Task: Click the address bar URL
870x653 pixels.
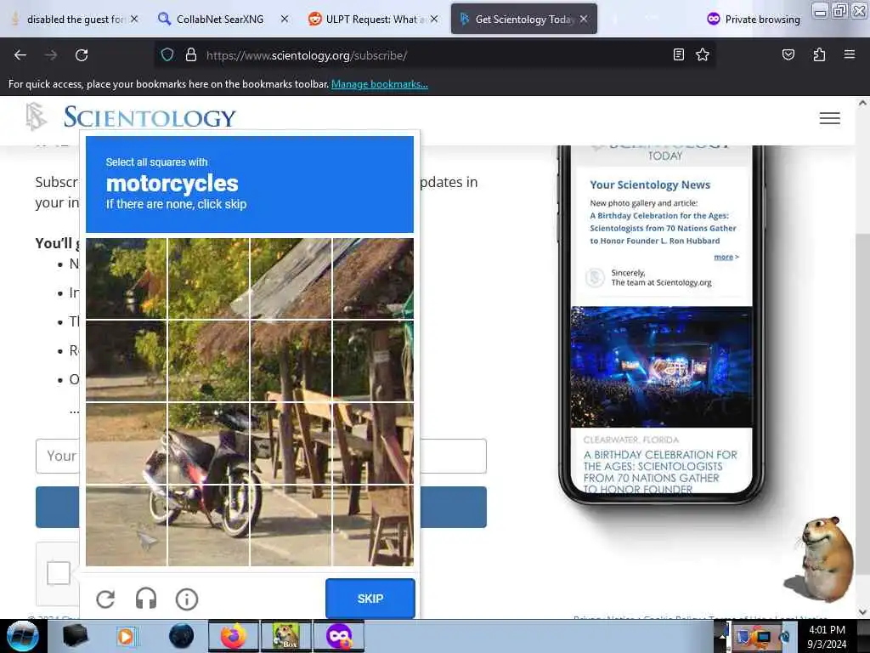Action: tap(306, 55)
